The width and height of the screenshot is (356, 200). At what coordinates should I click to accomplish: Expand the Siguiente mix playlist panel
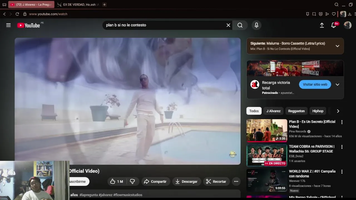click(x=337, y=46)
